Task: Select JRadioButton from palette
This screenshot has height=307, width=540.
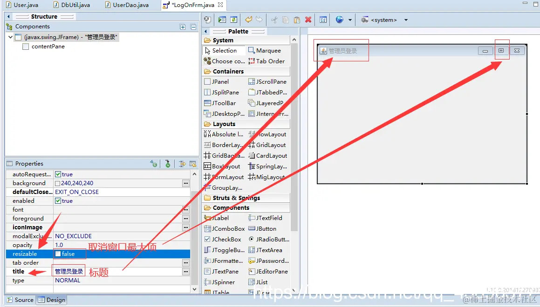Action: pos(269,239)
